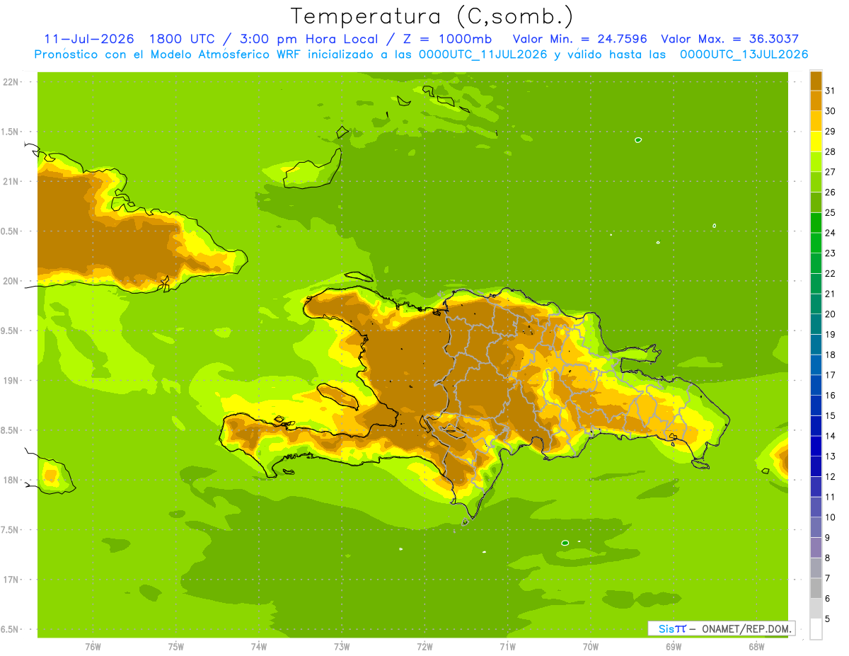Viewport: 849px width, 656px height.
Task: Choose the green swatch between 26 and 27
Action: pos(816,182)
